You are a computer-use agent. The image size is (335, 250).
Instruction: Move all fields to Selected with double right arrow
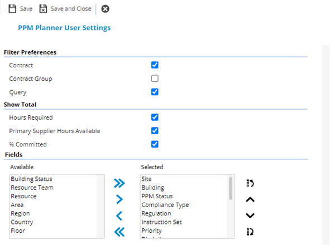[x=119, y=183]
